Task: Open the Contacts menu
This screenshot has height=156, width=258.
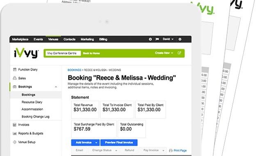Action: pos(69,39)
